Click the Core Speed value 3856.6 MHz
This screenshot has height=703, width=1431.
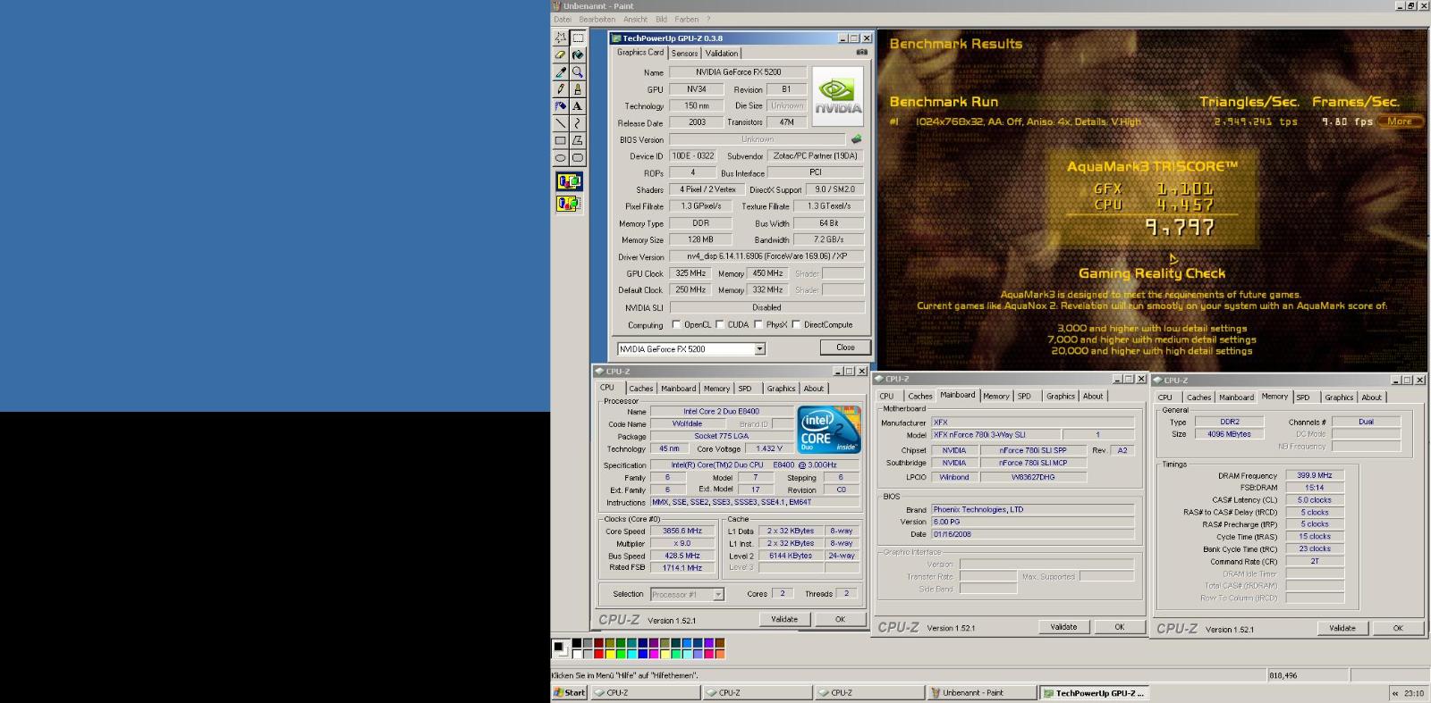(x=682, y=531)
